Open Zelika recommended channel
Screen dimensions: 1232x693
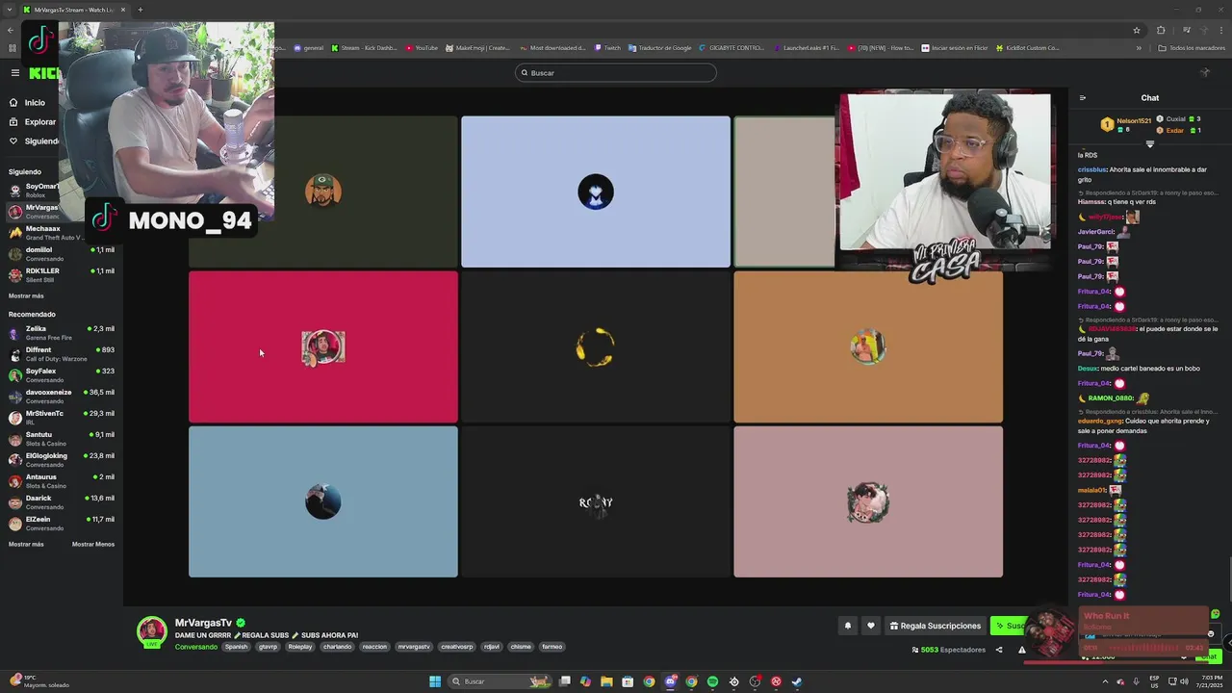[x=62, y=333]
